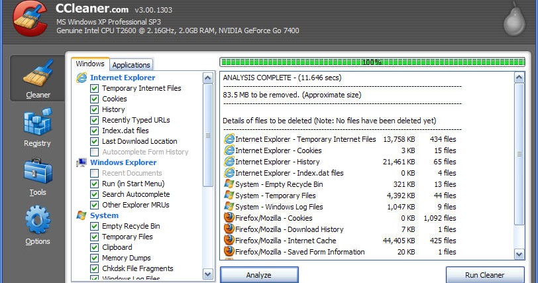Click the Internet Explorer category icon
The width and height of the screenshot is (538, 283).
(81, 78)
